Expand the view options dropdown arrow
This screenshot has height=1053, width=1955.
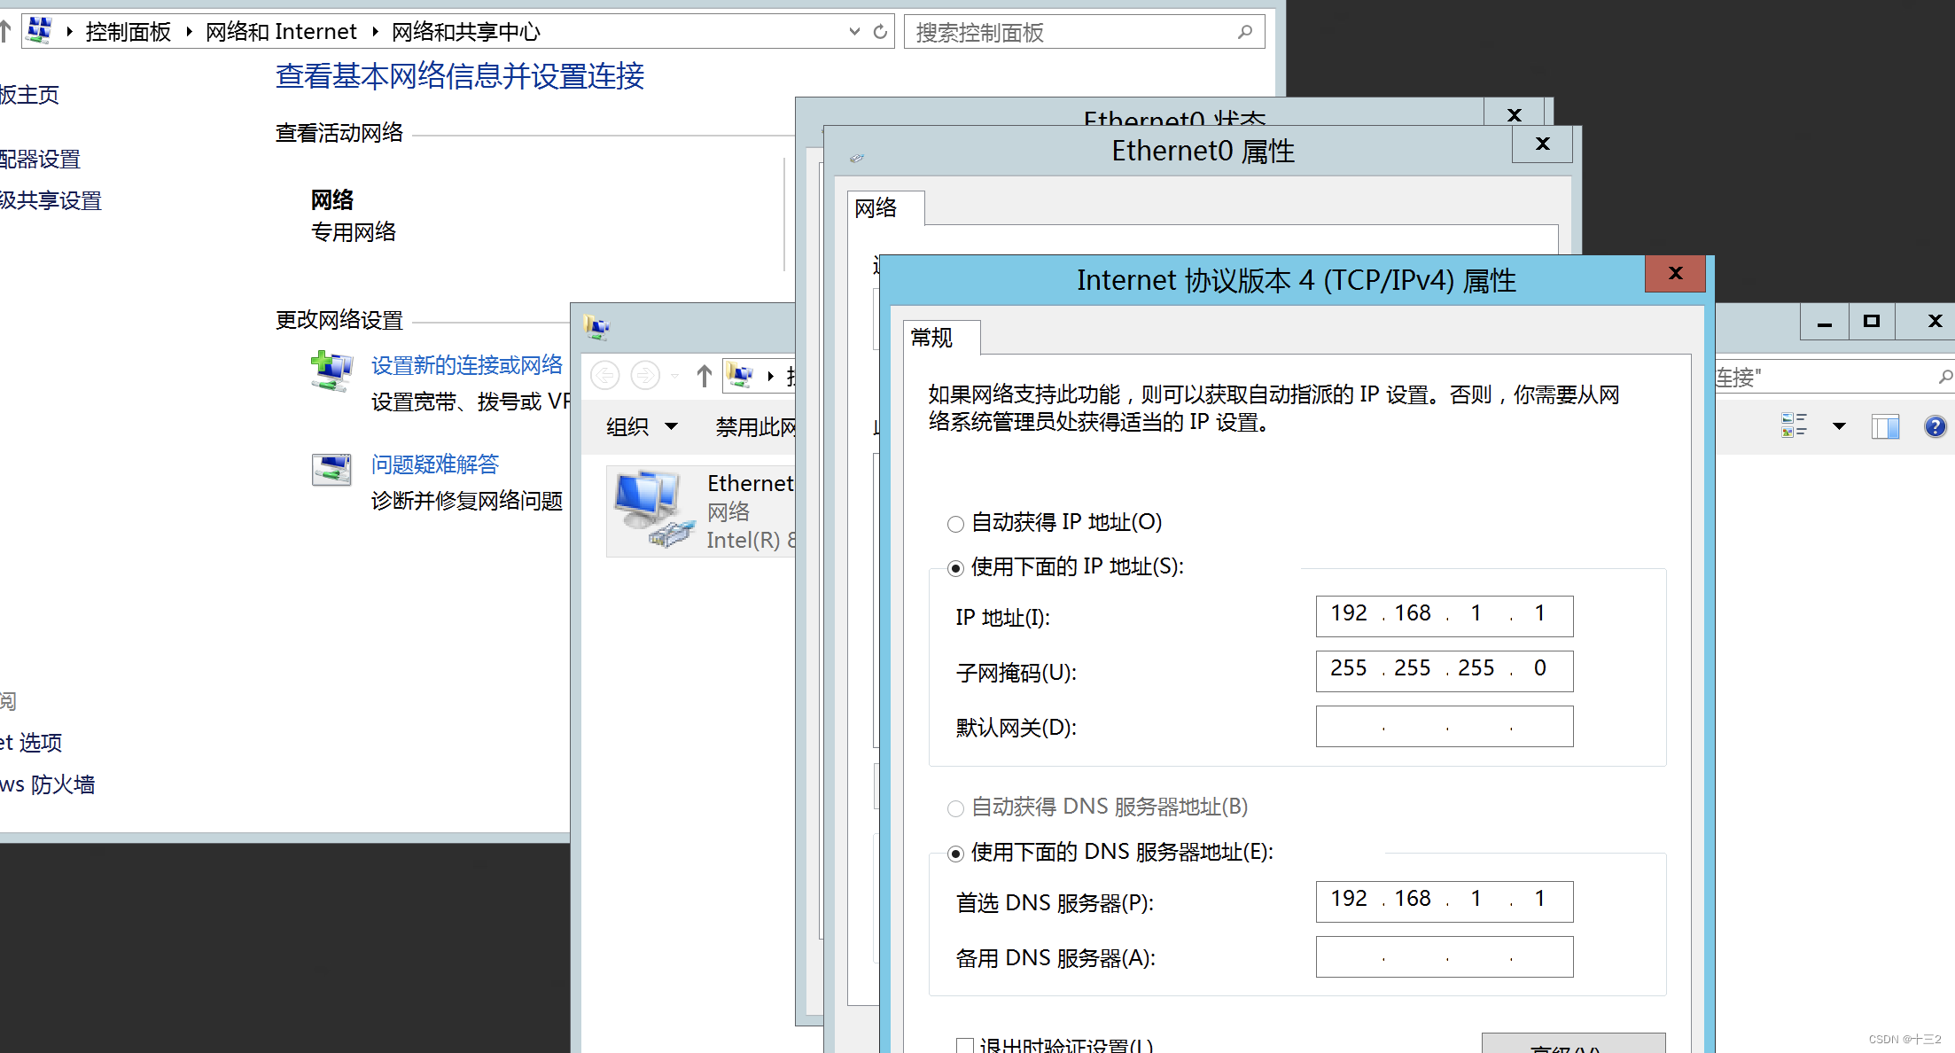pyautogui.click(x=1839, y=426)
